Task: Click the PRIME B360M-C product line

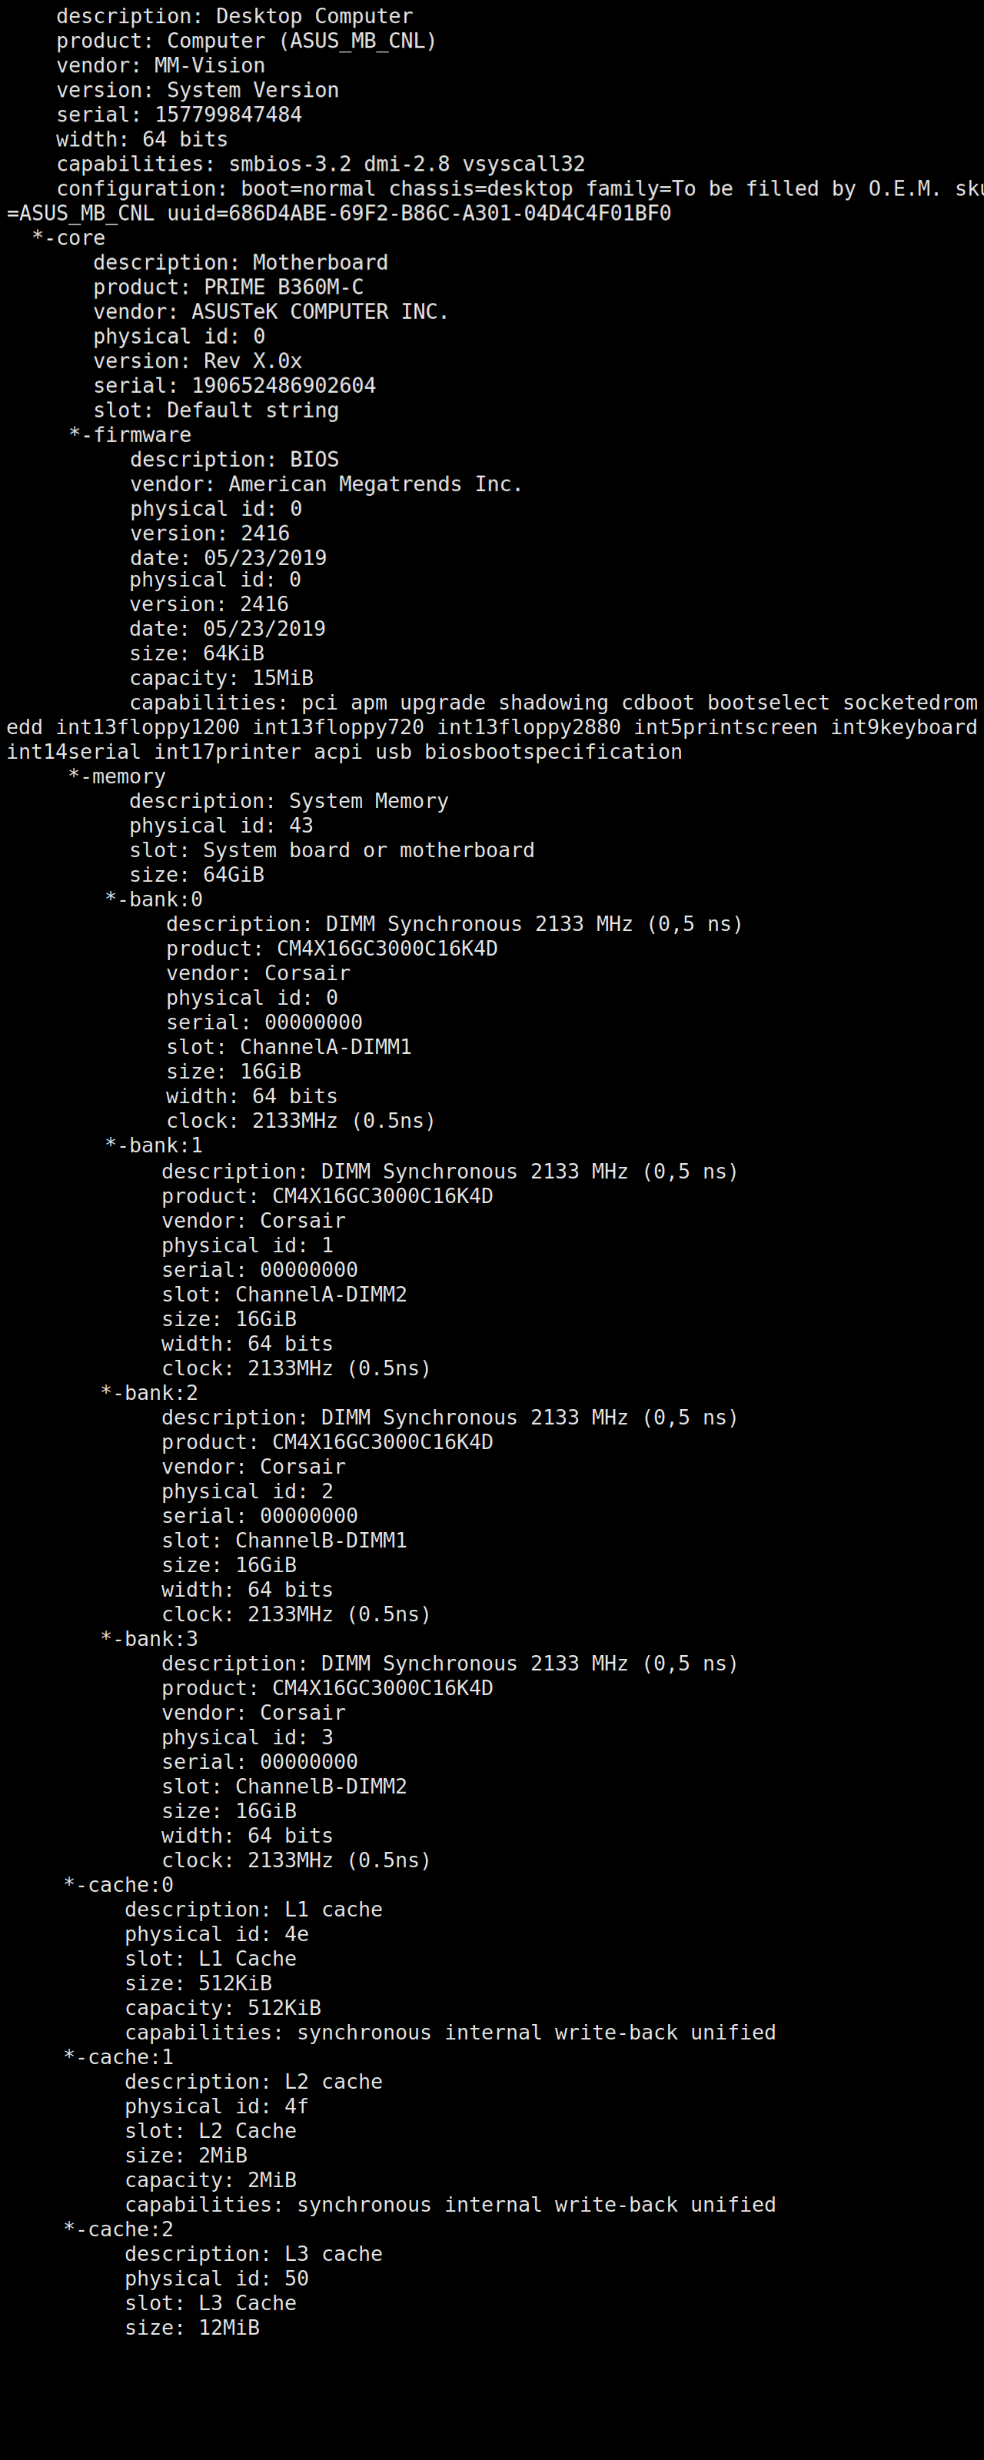Action: [x=228, y=288]
